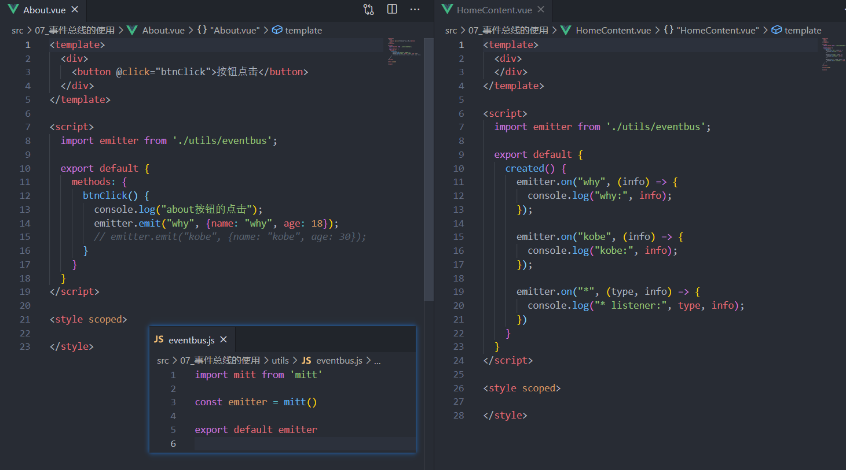
Task: Open the breadcrumb overflow "..." in eventbus.js panel
Action: 377,360
